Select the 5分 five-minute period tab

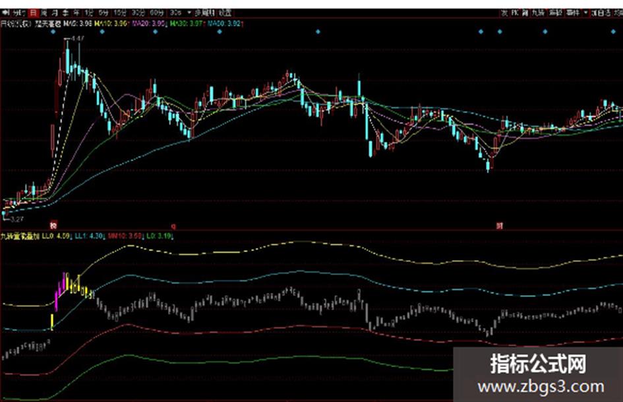(104, 13)
